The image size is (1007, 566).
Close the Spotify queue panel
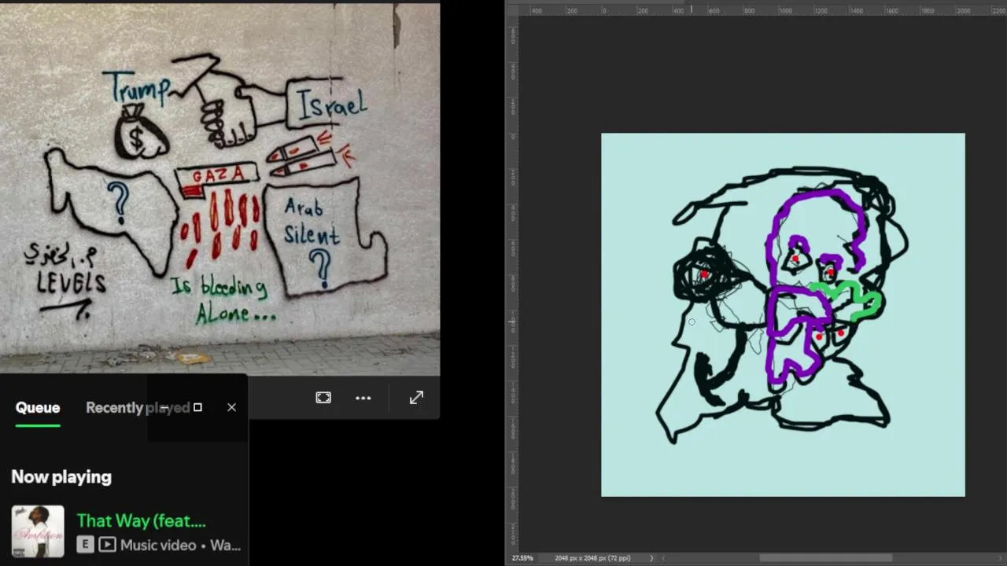[x=231, y=407]
